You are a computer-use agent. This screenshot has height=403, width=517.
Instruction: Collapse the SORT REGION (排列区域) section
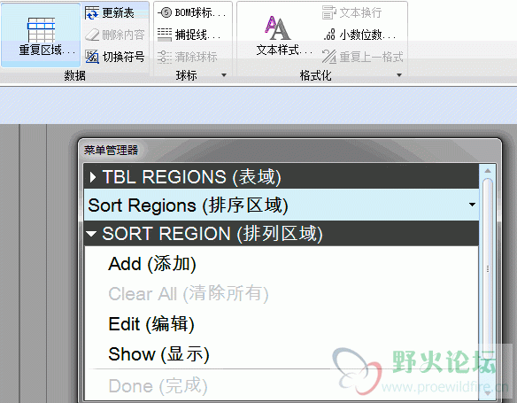coord(282,234)
